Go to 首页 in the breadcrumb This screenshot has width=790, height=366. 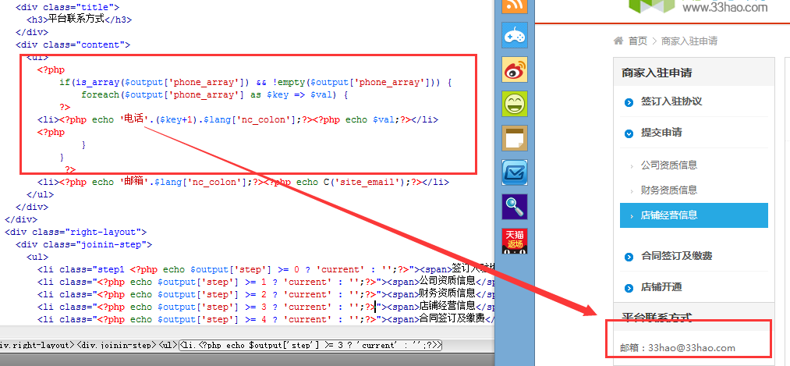(x=637, y=41)
